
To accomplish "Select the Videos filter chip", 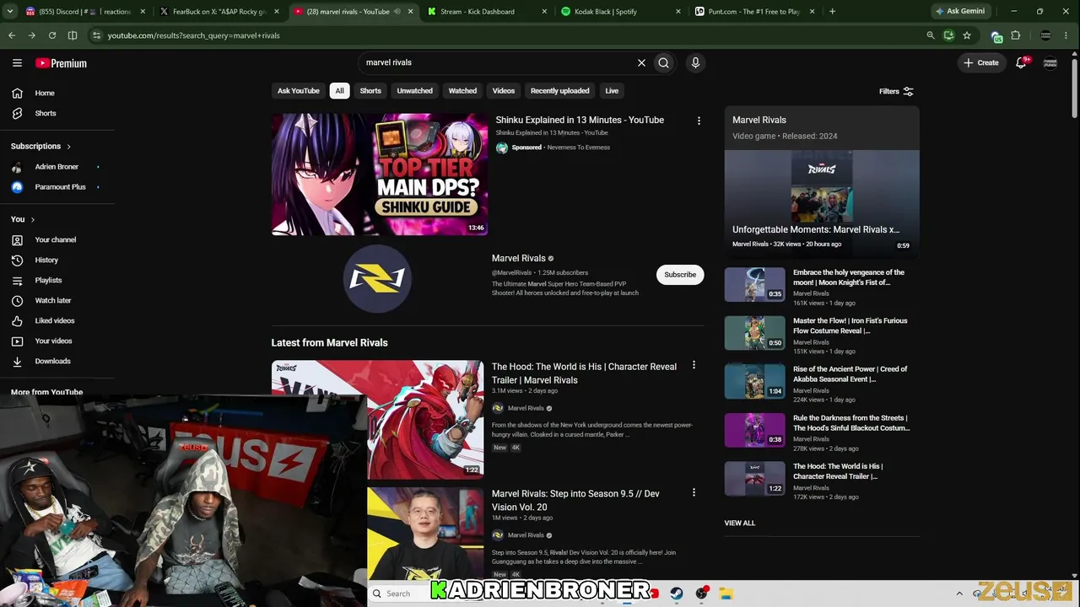I will tap(504, 91).
